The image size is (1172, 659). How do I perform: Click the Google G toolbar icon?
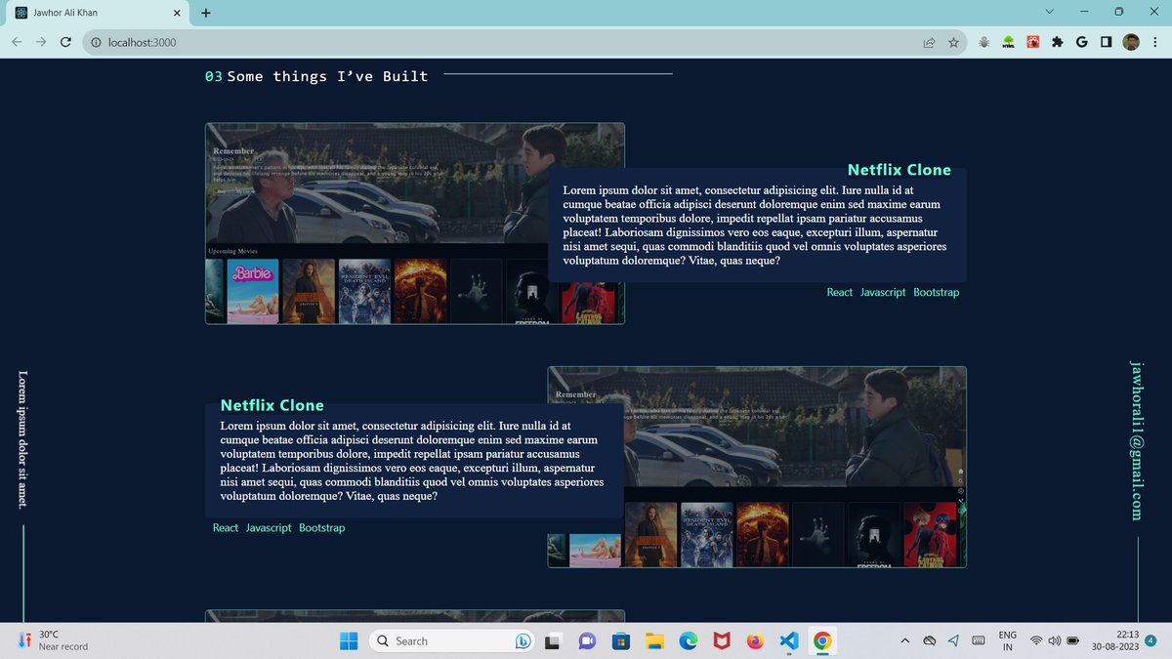(x=1081, y=43)
